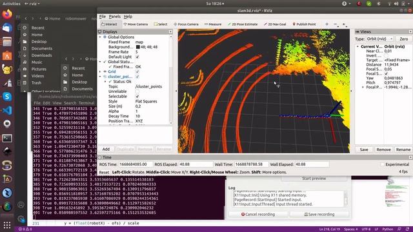Open Activities overview
Image resolution: width=413 pixels, height=232 pixels.
coord(12,4)
